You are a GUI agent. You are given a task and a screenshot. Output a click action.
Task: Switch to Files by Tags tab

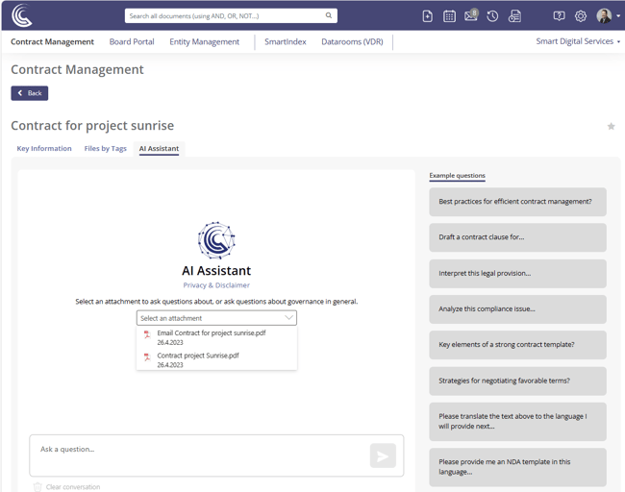[105, 148]
